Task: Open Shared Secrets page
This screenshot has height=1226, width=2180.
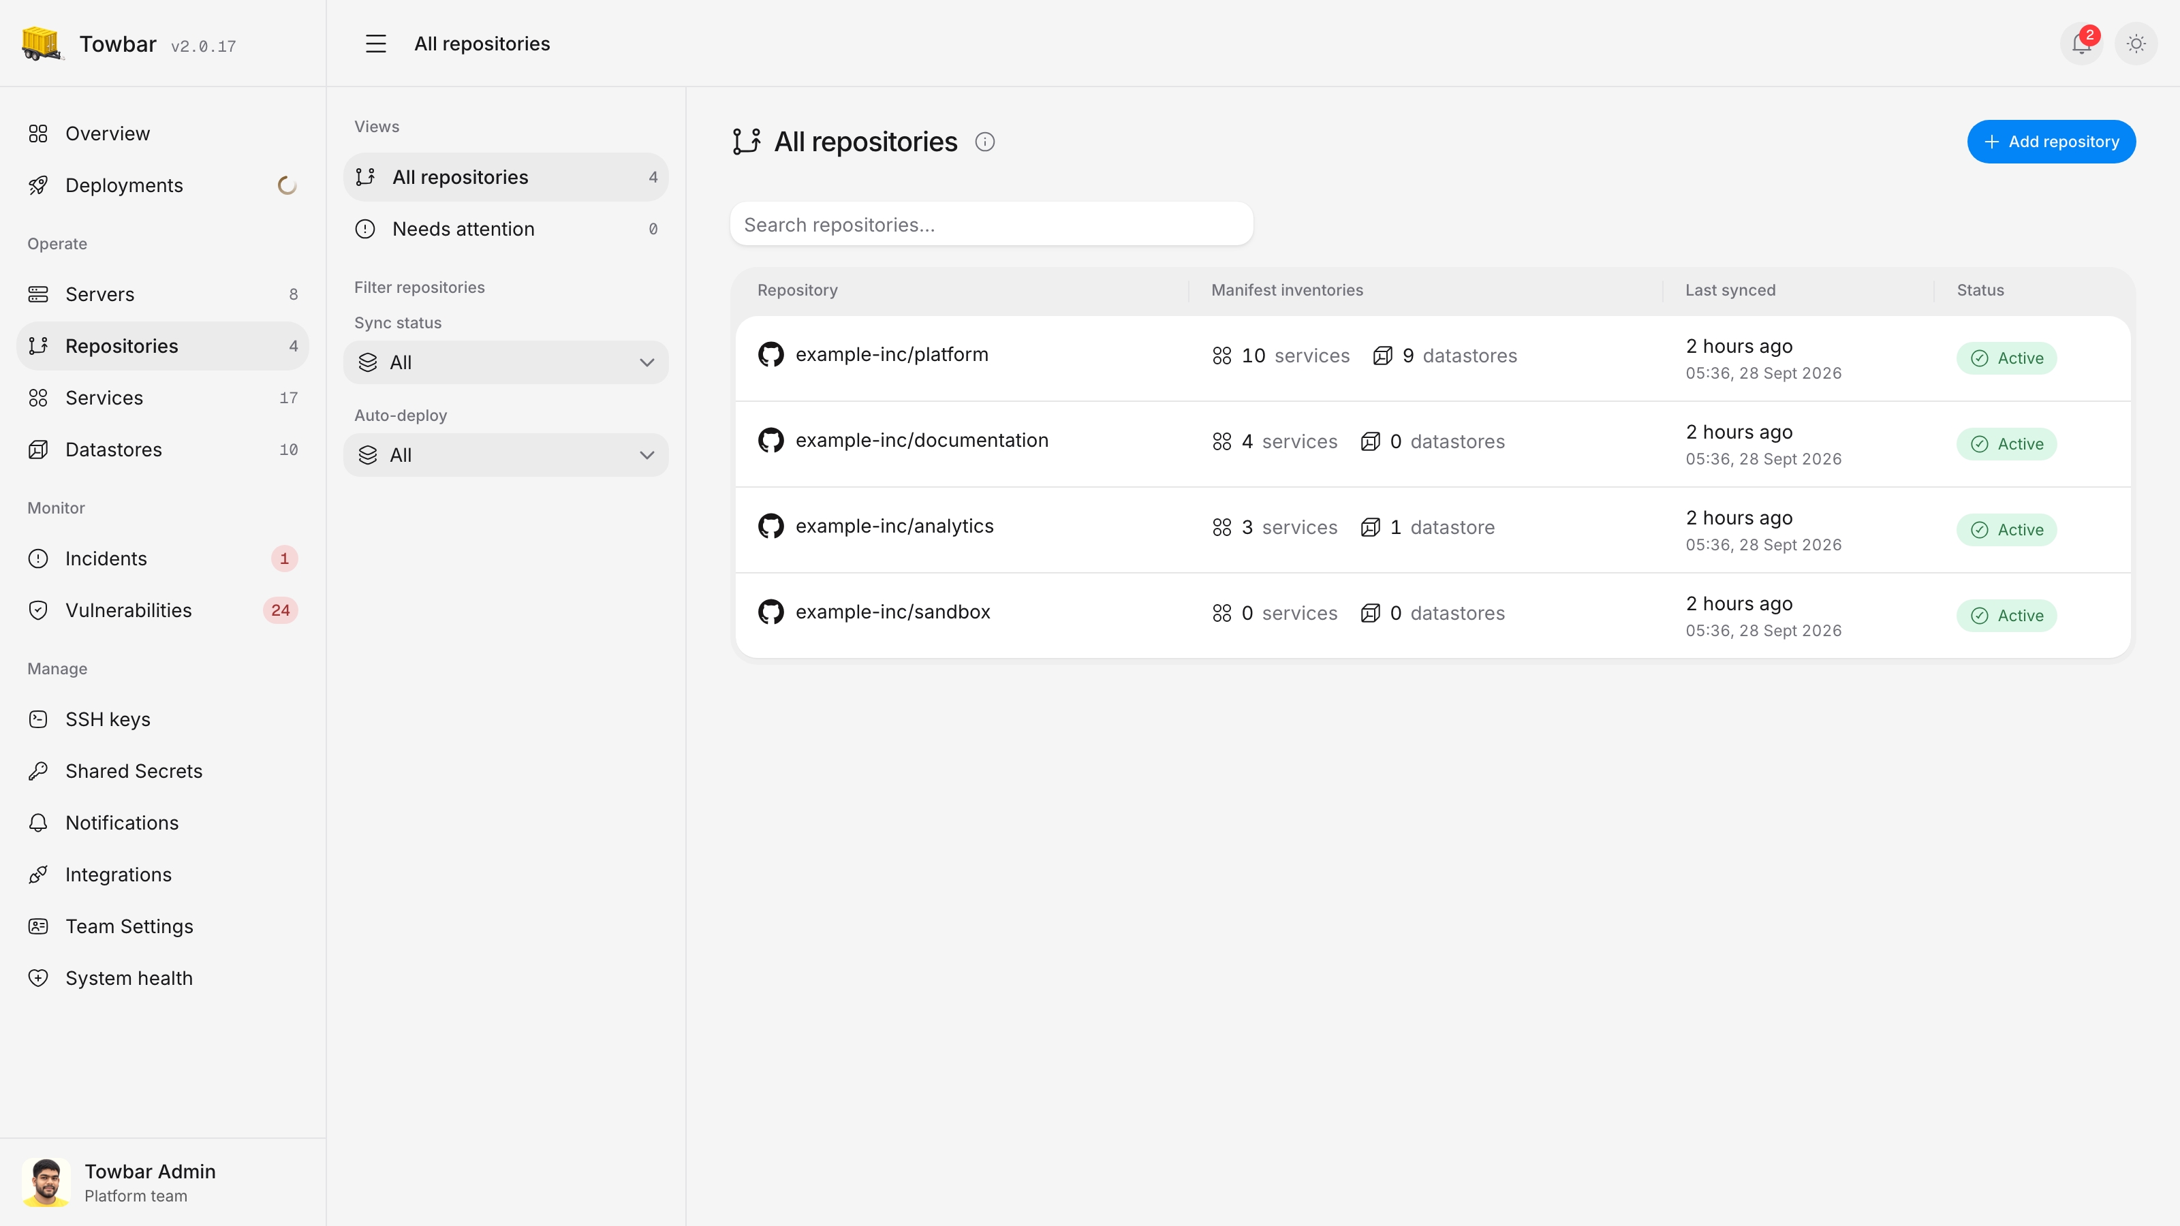Action: pos(163,771)
